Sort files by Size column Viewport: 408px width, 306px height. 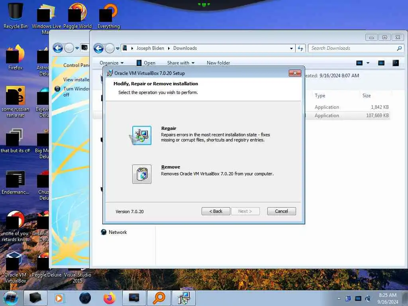point(367,96)
